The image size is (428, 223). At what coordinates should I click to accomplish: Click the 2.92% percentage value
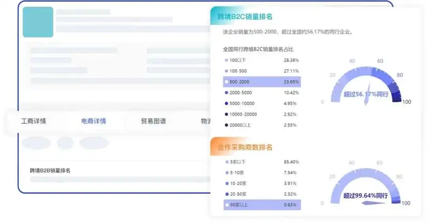tap(290, 114)
